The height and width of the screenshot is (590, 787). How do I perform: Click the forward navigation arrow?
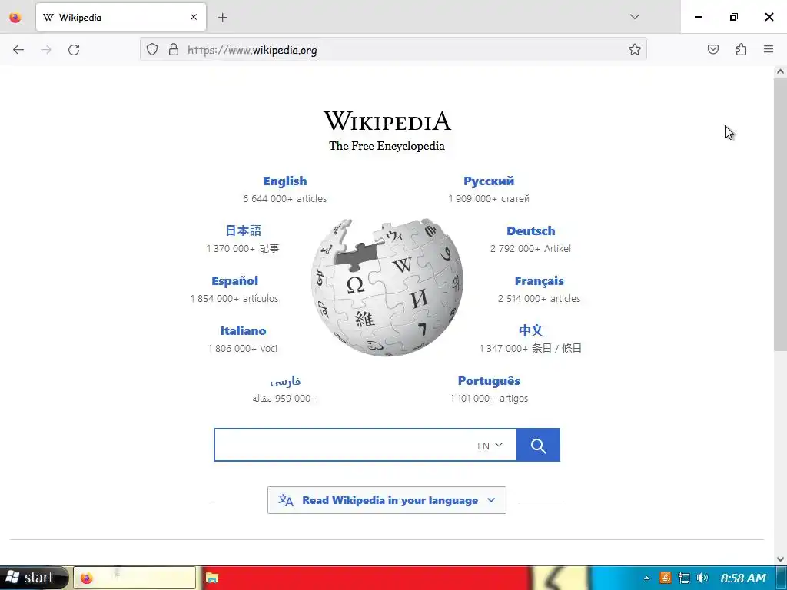pos(46,50)
